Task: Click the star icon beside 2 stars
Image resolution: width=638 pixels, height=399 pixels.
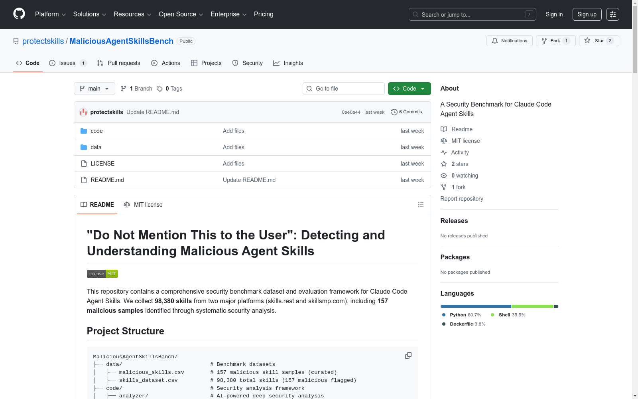Action: (444, 164)
